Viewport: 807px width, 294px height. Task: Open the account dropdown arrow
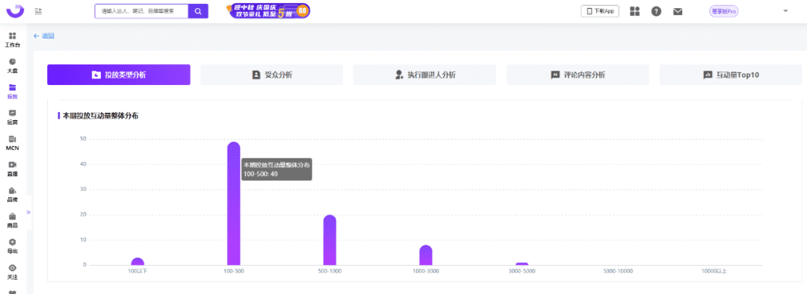(x=785, y=10)
